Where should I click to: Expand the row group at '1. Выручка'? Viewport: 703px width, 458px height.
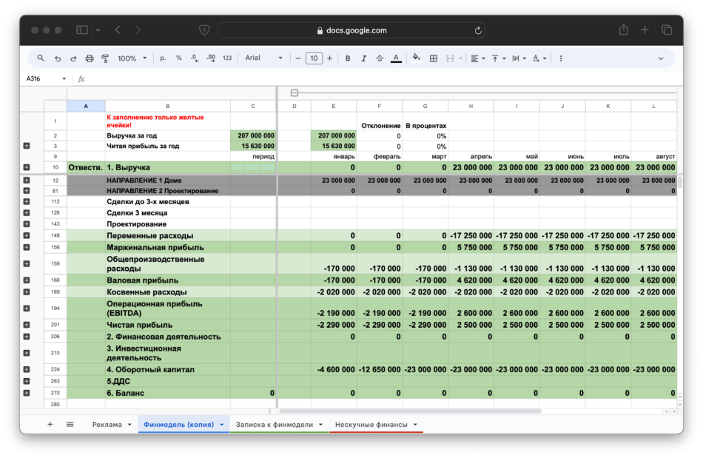pos(27,168)
